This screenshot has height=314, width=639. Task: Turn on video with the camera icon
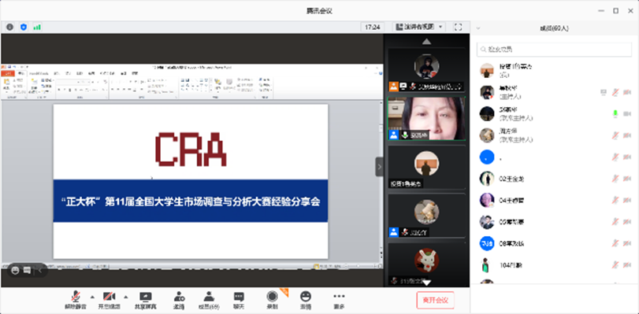tap(109, 300)
